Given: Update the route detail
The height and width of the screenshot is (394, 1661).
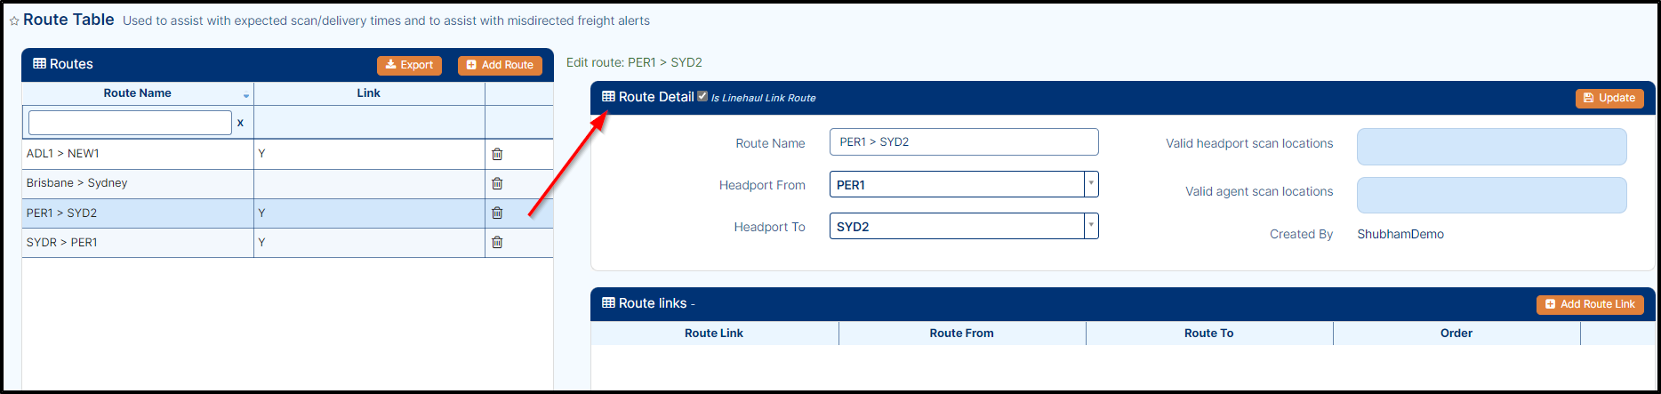Looking at the screenshot, I should pos(1609,98).
